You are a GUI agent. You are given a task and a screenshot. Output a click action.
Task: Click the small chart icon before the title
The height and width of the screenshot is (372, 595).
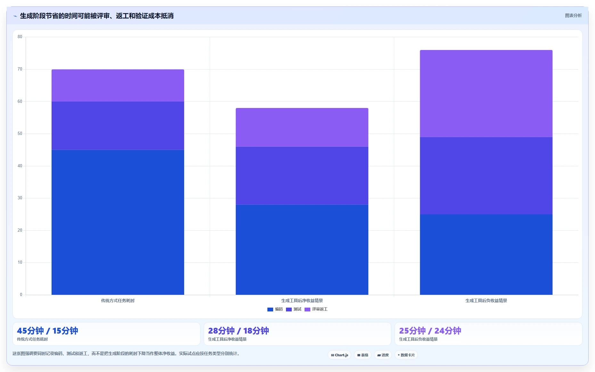pyautogui.click(x=15, y=16)
